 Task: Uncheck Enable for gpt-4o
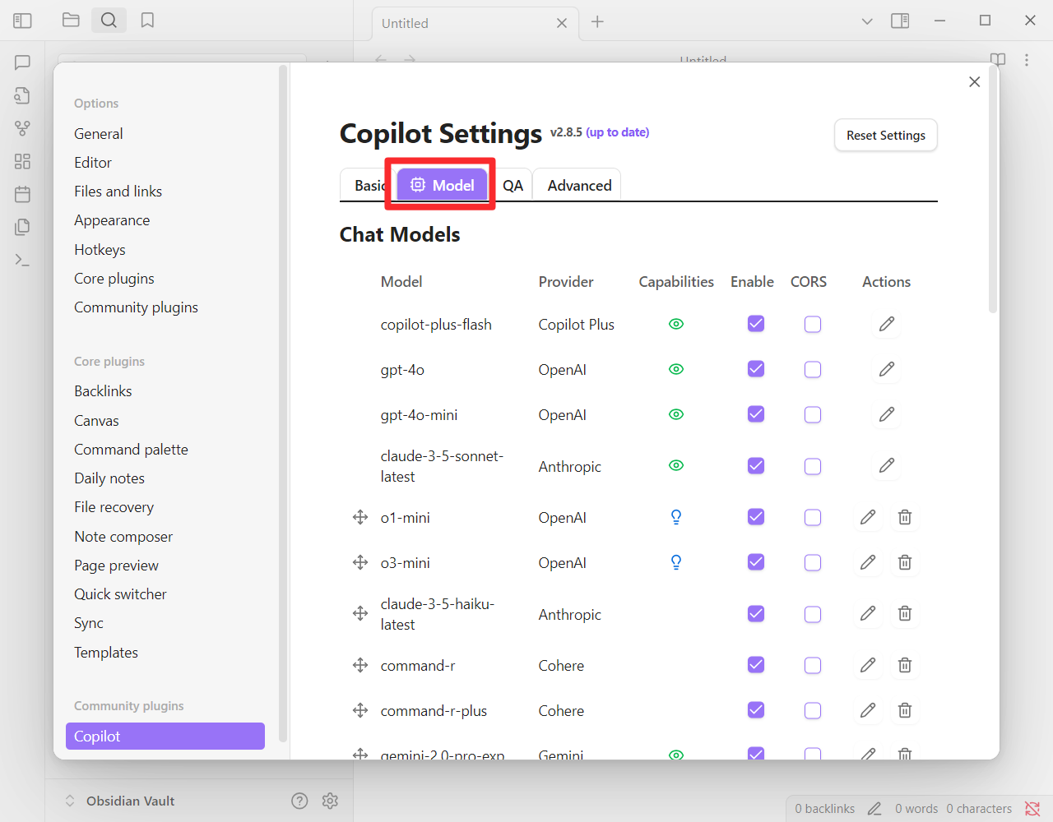click(x=756, y=369)
